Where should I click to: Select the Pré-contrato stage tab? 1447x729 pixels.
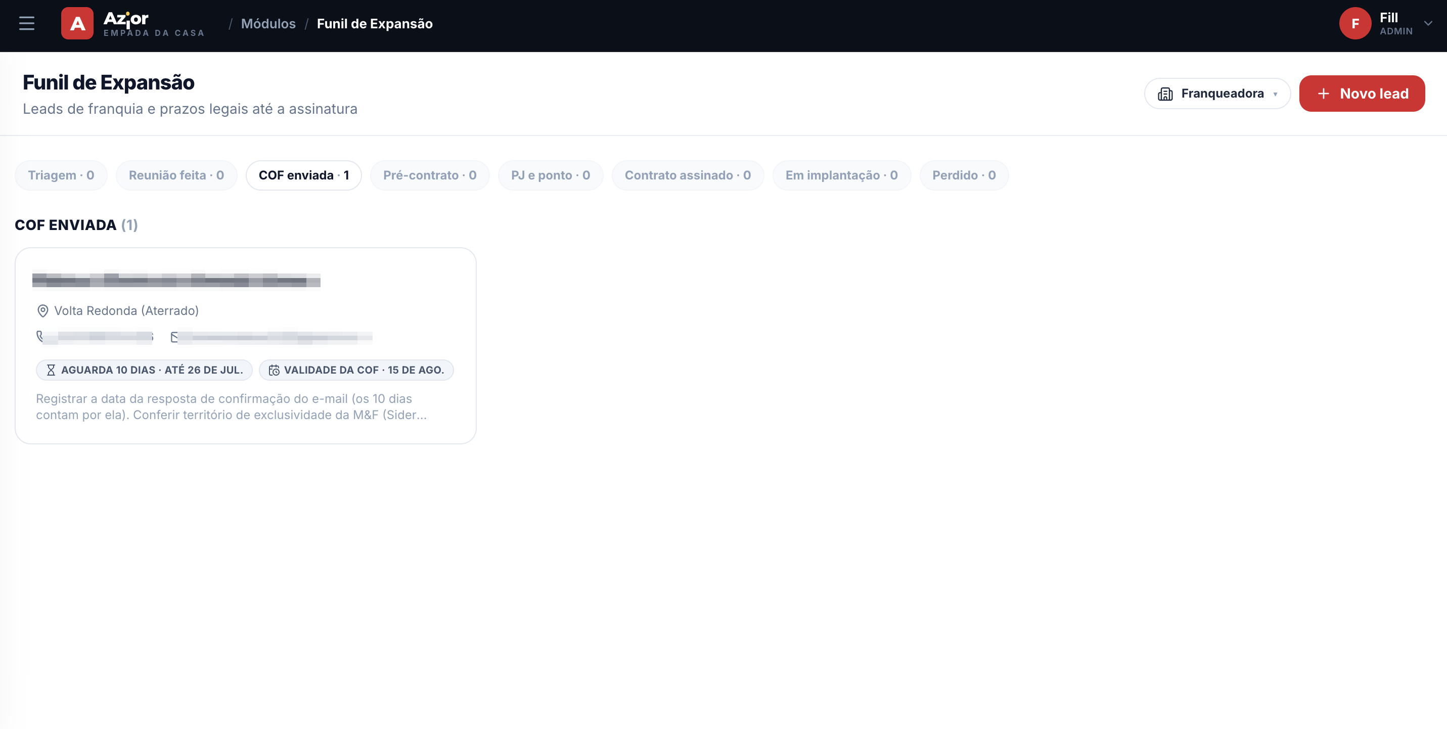point(430,175)
